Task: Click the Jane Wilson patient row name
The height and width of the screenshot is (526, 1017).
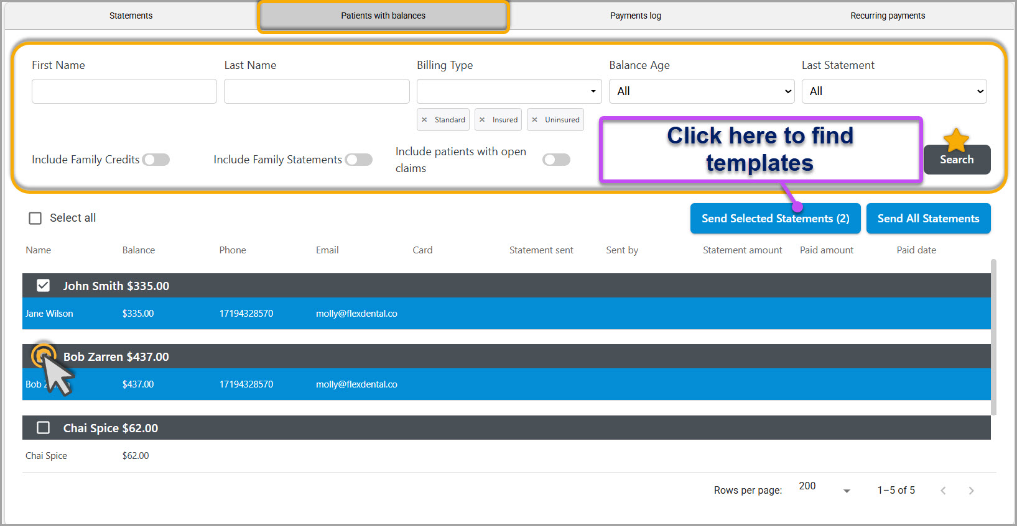Action: point(49,314)
